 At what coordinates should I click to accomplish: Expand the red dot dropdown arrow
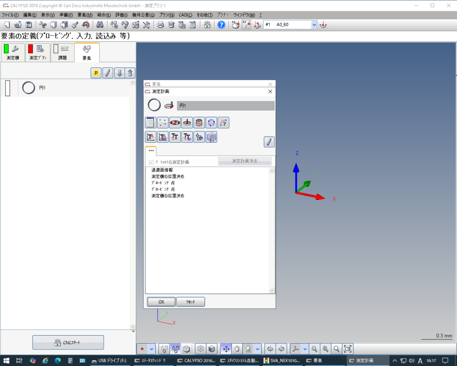pyautogui.click(x=152, y=349)
